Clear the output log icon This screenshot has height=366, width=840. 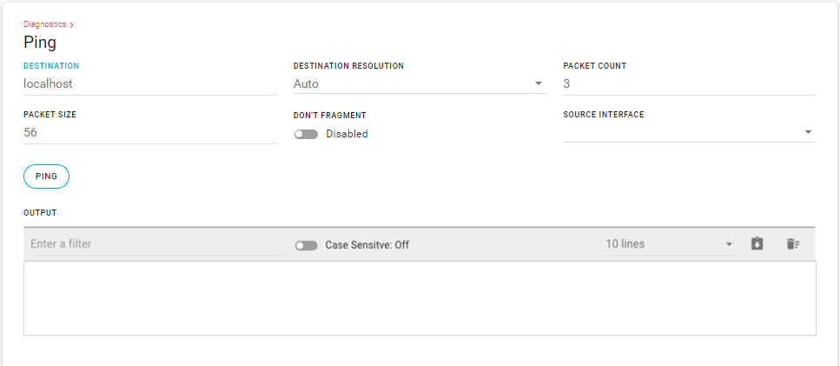[793, 243]
